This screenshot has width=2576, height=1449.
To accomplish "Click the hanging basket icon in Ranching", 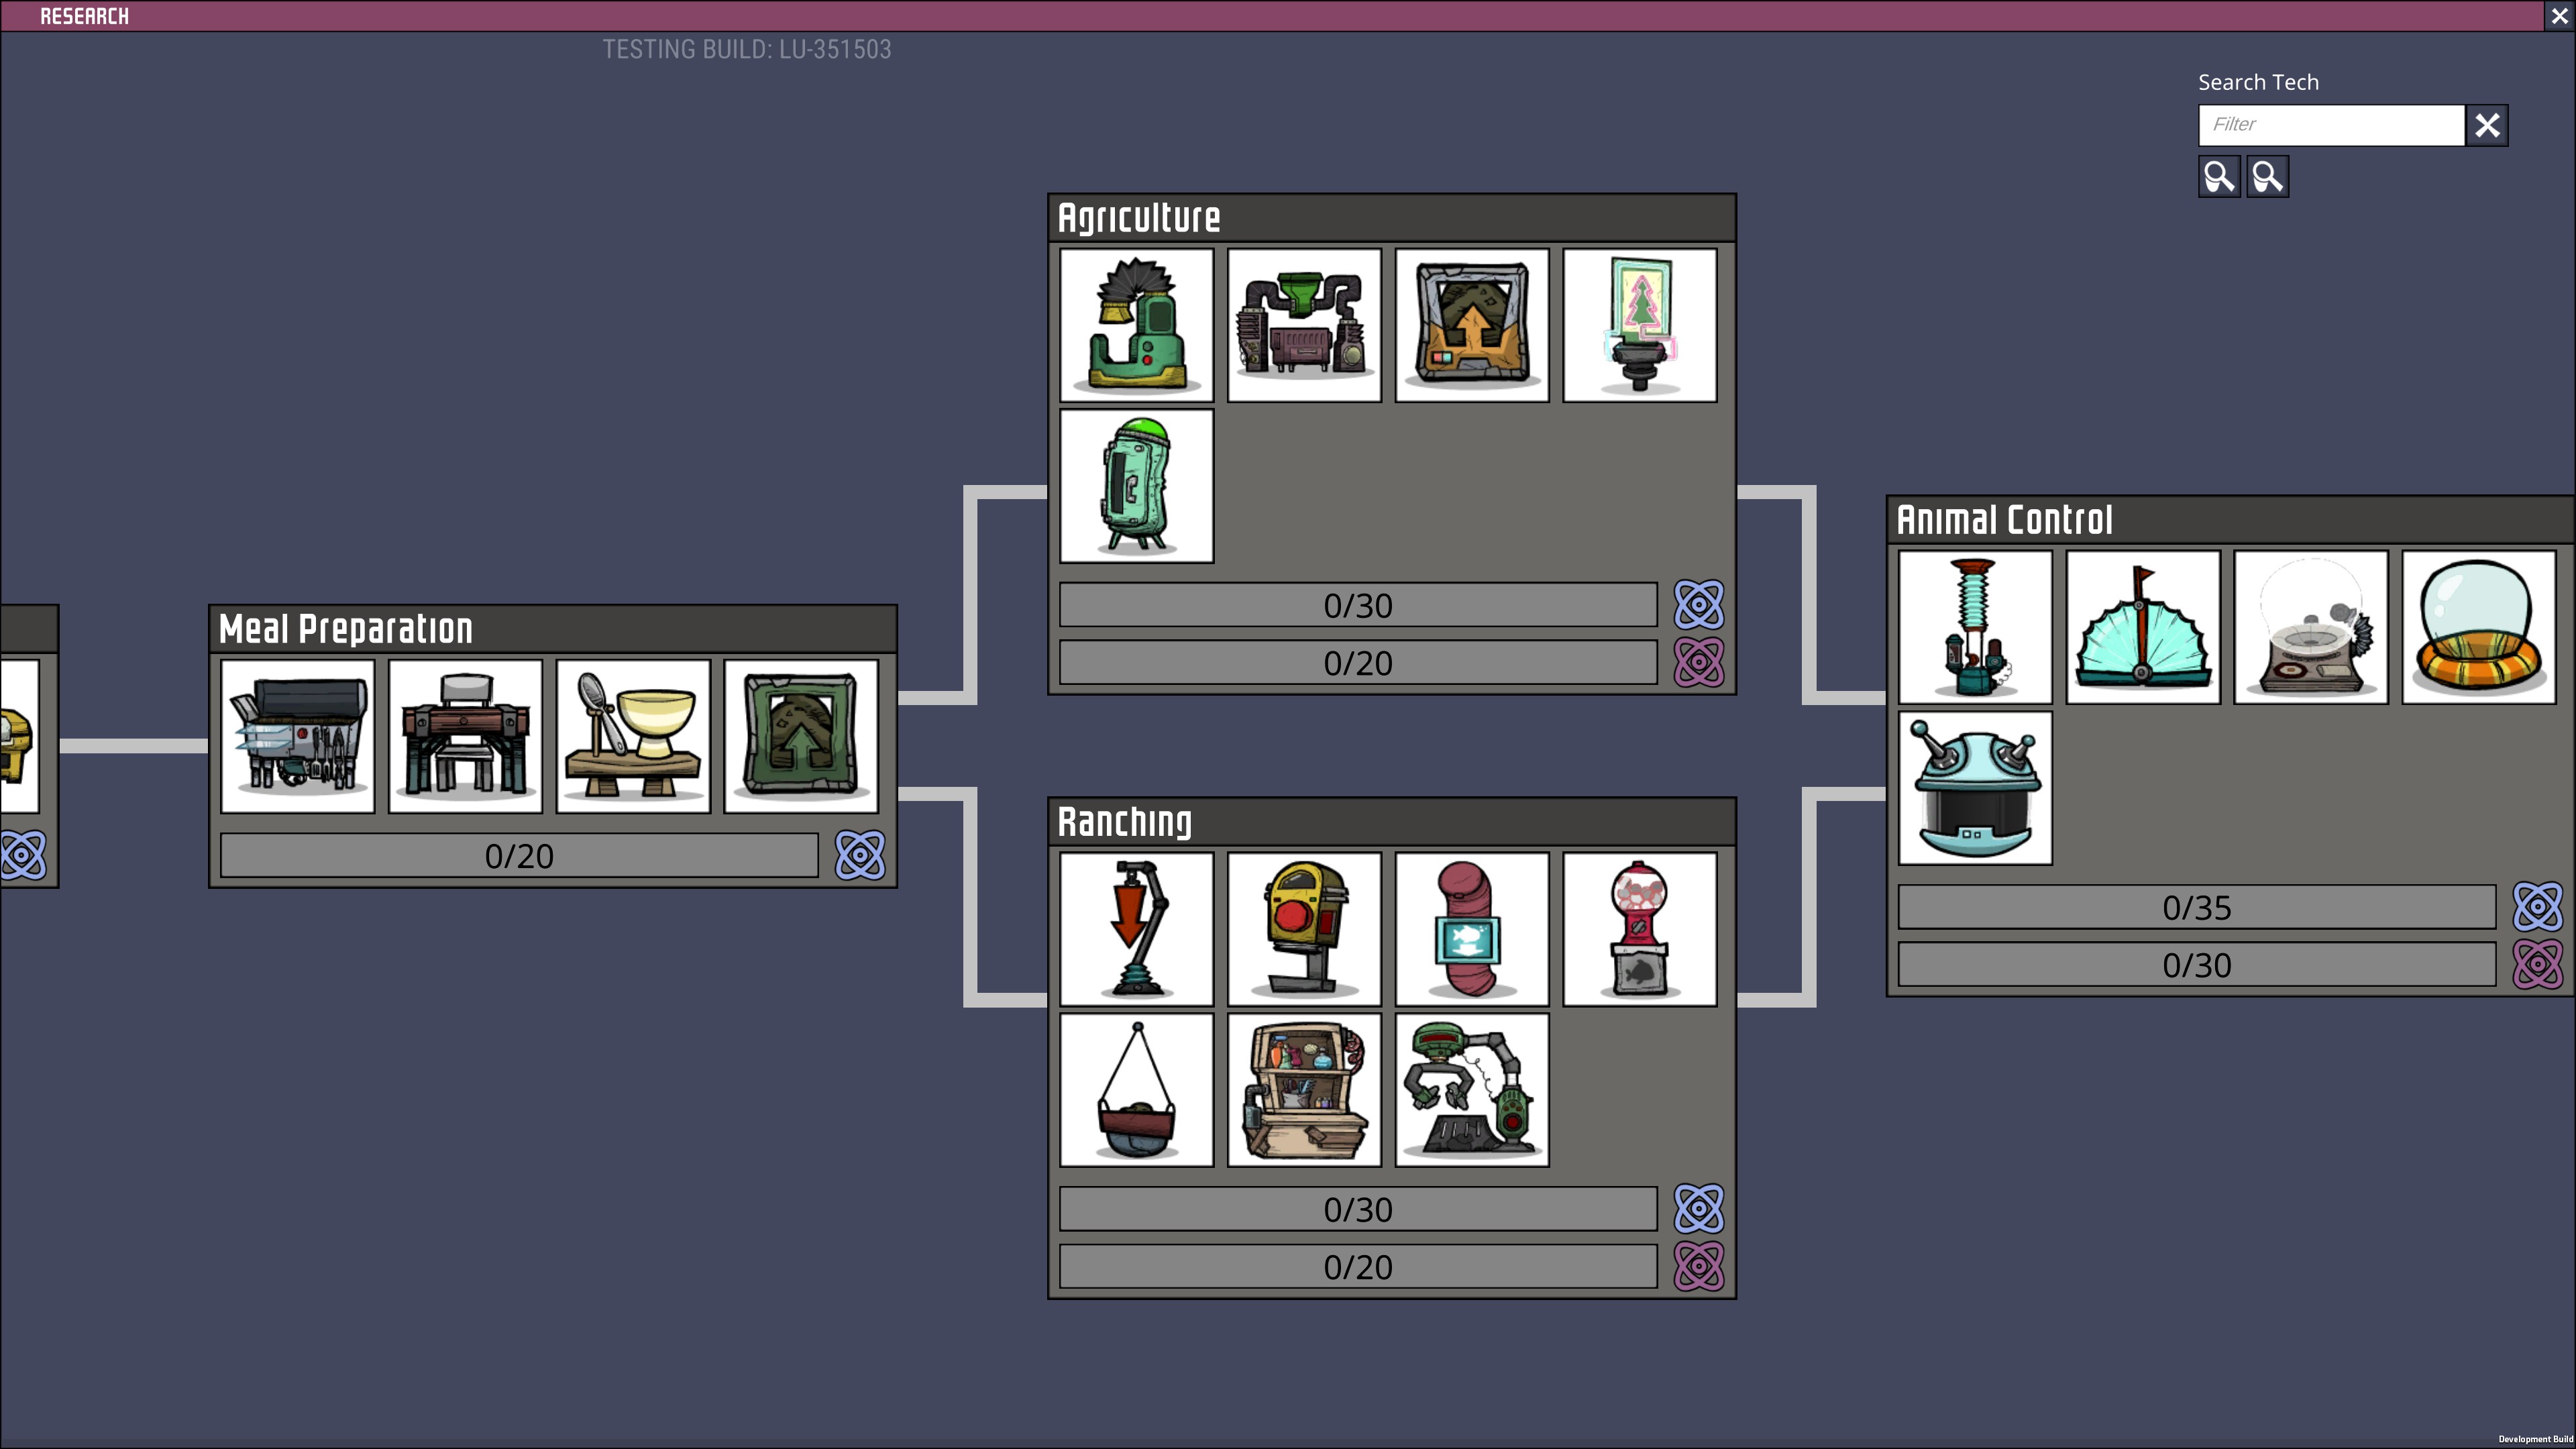I will (1137, 1090).
